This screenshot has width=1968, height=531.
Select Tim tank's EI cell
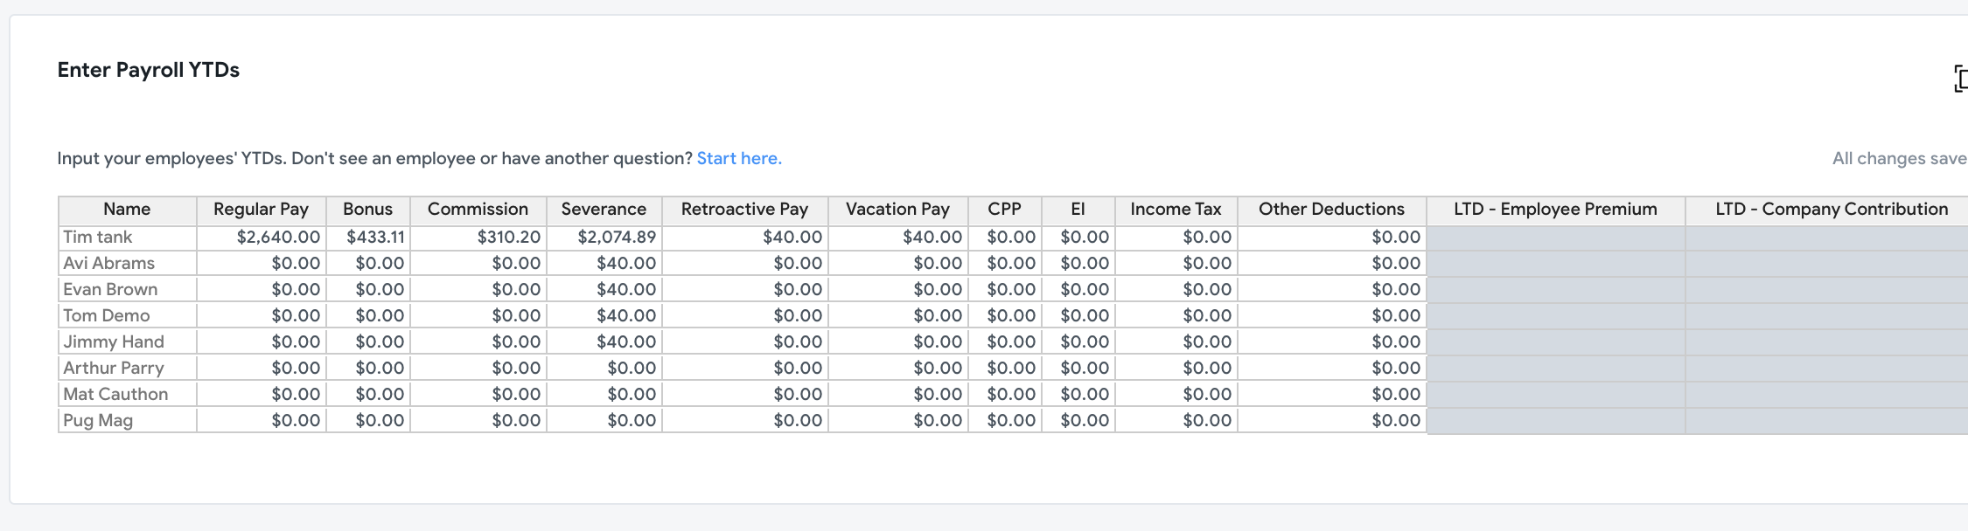tap(1078, 237)
